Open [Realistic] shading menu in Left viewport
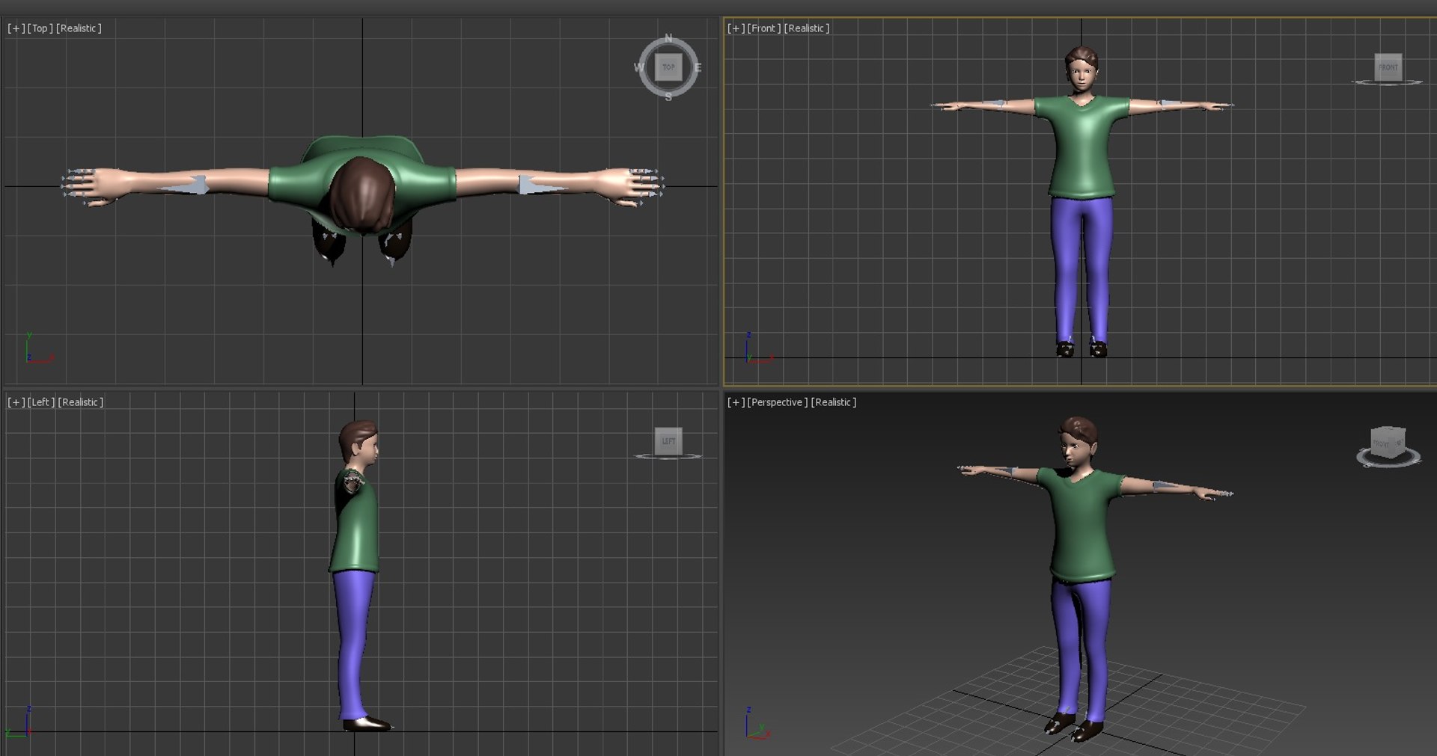Viewport: 1437px width, 756px height. pos(81,402)
